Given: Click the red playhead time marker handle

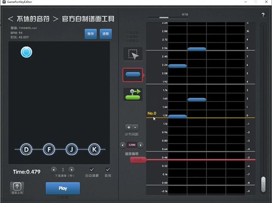Looking at the screenshot, I should click(x=138, y=160).
